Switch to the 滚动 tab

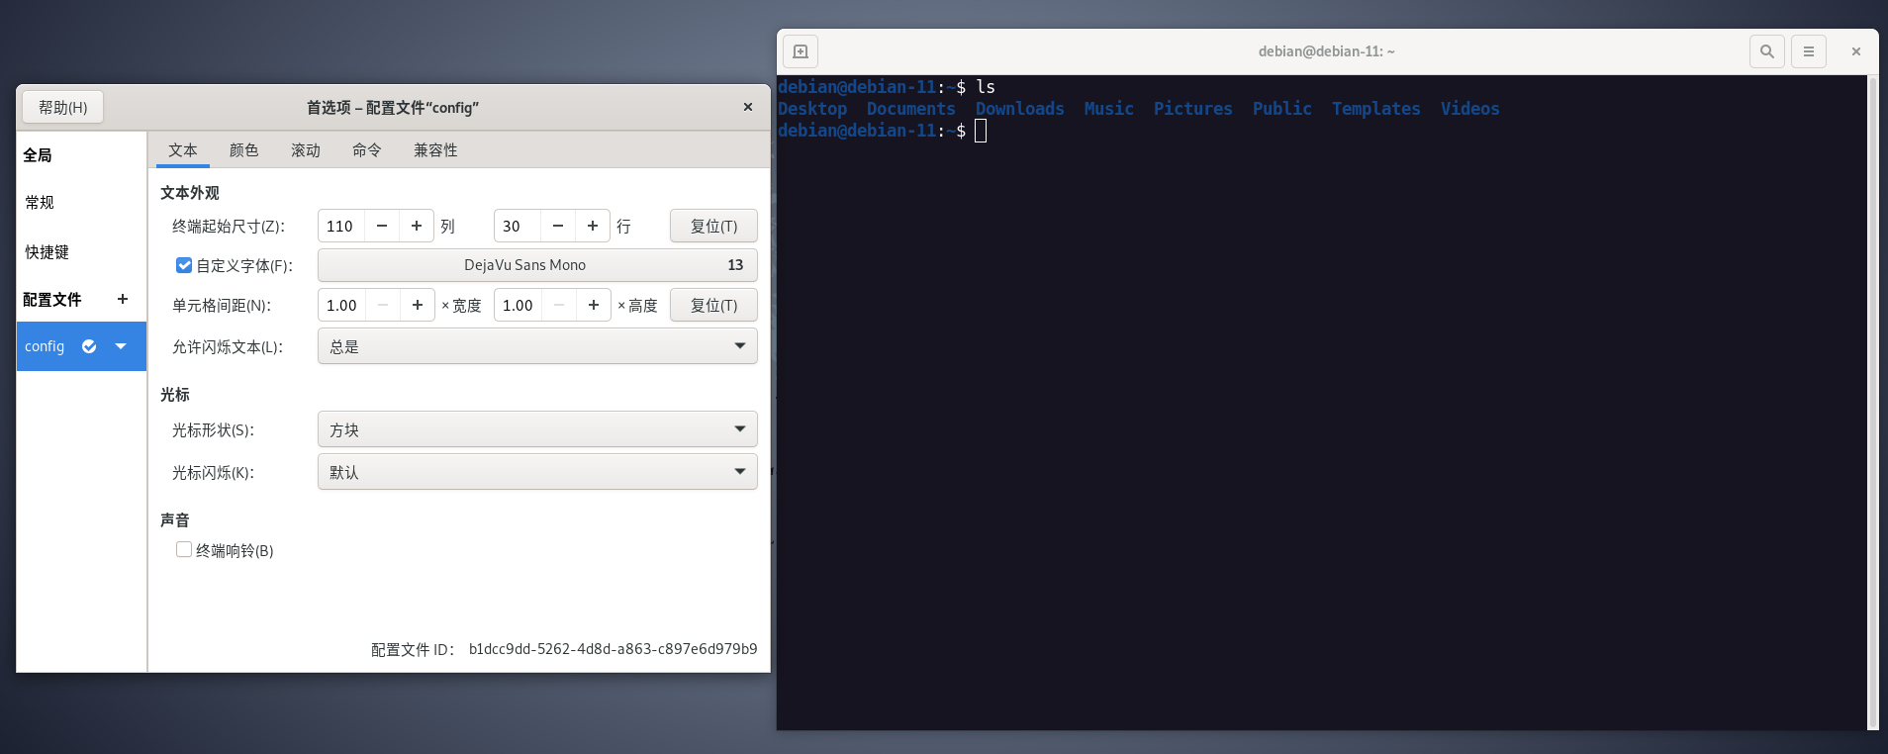coord(306,150)
